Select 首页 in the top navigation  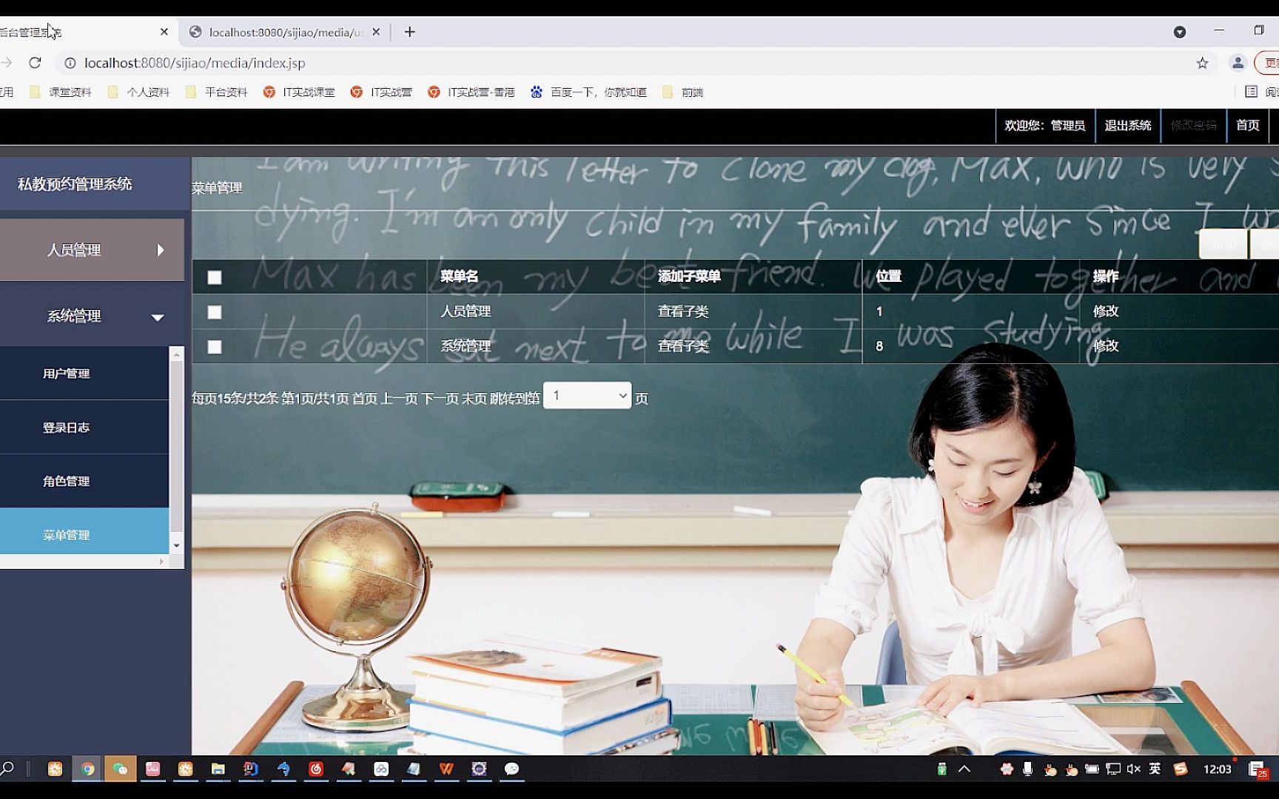click(x=1247, y=125)
